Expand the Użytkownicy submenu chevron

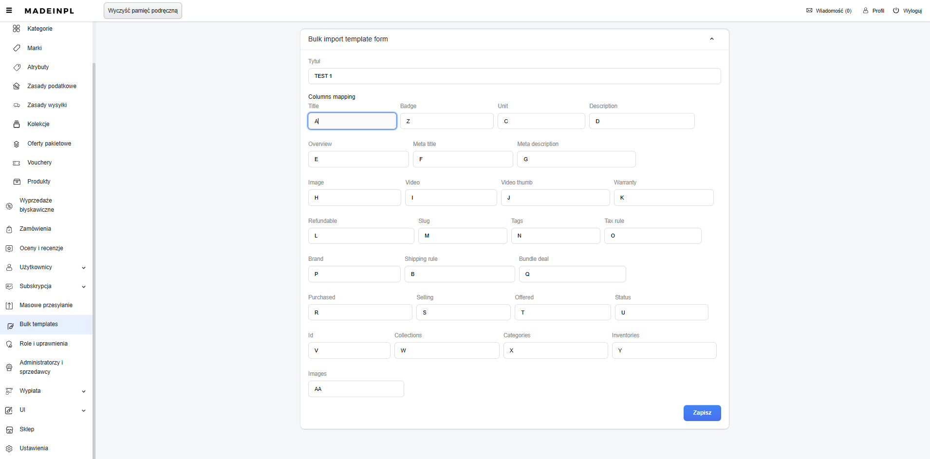(x=84, y=268)
